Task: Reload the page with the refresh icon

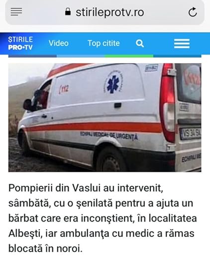Action: (x=193, y=12)
